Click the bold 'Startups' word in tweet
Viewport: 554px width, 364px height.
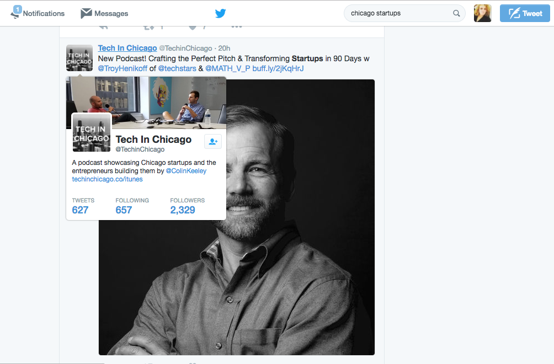coord(307,58)
